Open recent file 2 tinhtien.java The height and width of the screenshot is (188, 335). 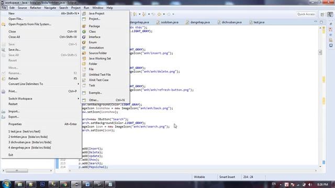coord(28,137)
